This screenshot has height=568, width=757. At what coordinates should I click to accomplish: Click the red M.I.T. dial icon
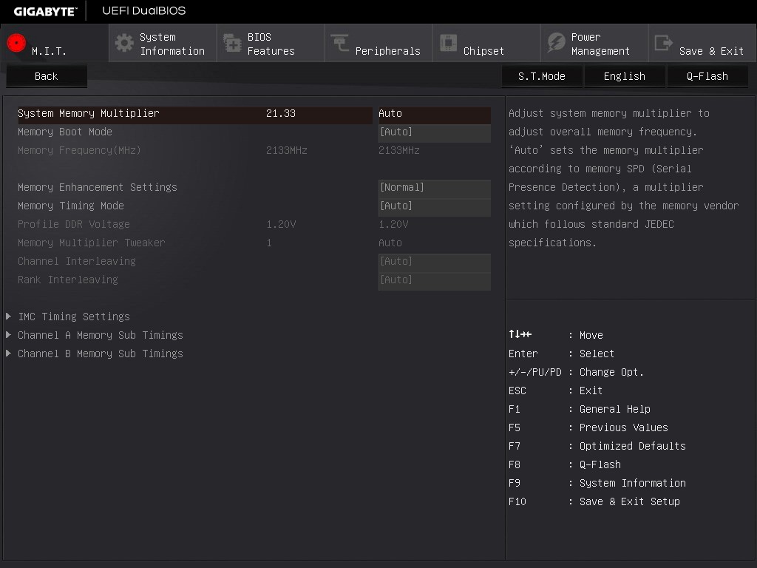click(x=16, y=43)
